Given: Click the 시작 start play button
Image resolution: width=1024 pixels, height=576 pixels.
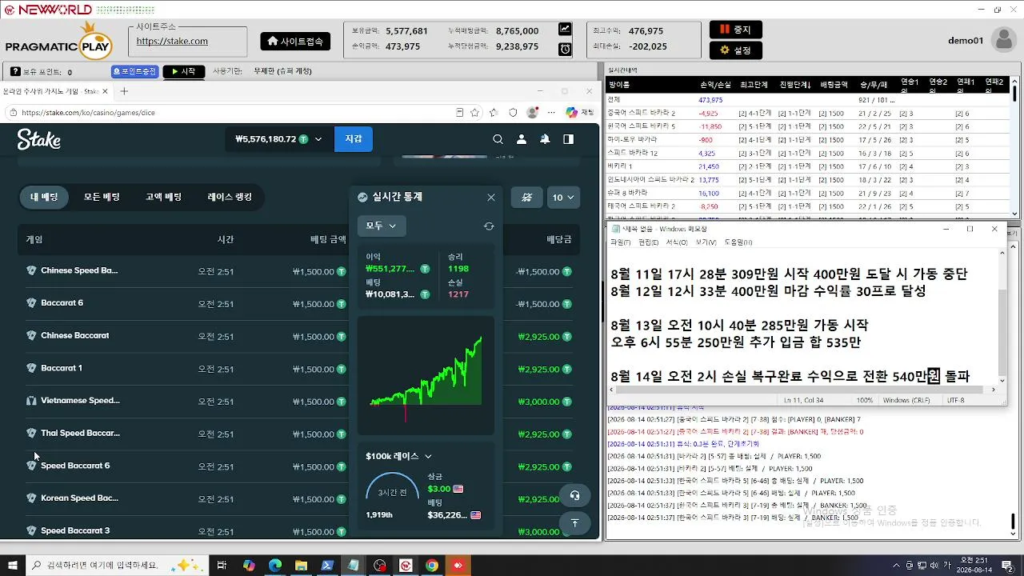Looking at the screenshot, I should coord(183,71).
